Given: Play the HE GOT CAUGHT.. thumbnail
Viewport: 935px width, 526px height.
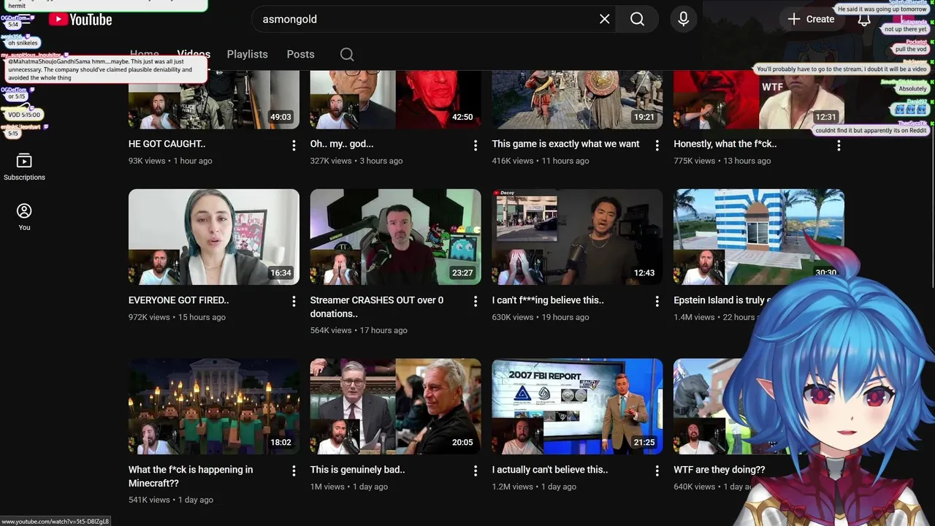Looking at the screenshot, I should (x=214, y=99).
